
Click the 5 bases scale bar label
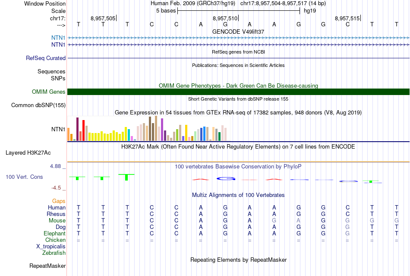pos(166,11)
